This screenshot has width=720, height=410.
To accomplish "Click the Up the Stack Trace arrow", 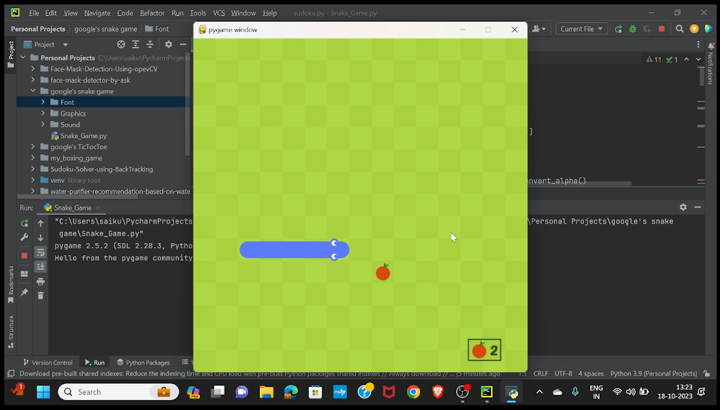I will point(41,223).
